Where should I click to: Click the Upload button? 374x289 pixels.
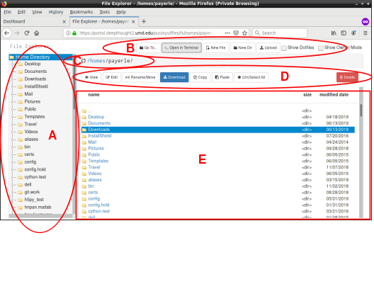[268, 47]
